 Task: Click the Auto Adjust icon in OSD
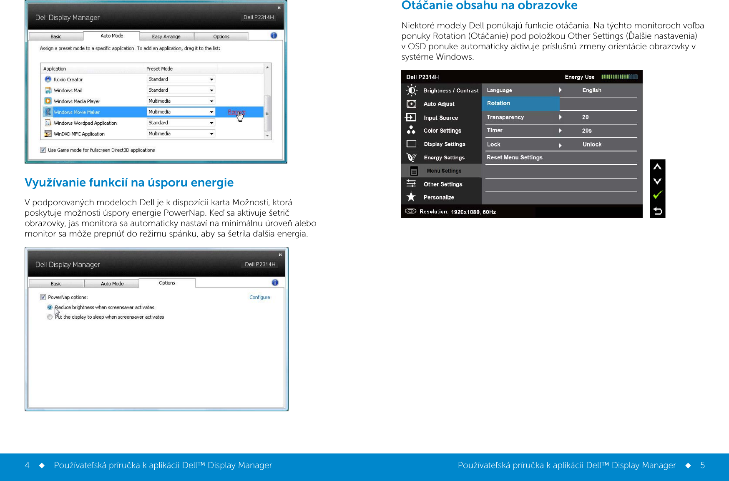coord(411,104)
